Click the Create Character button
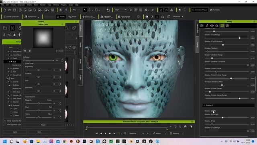This screenshot has height=145, width=257. (x=11, y=17)
